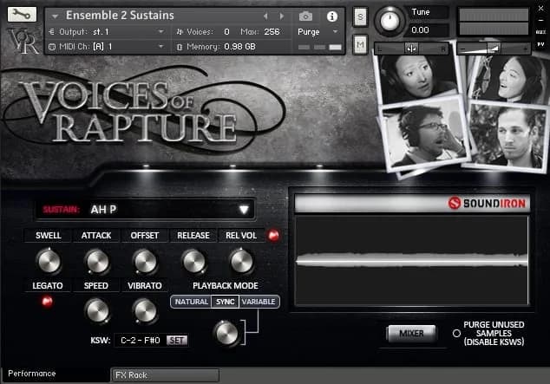Adjust the Tune knob
This screenshot has height=384, width=550.
(x=390, y=21)
